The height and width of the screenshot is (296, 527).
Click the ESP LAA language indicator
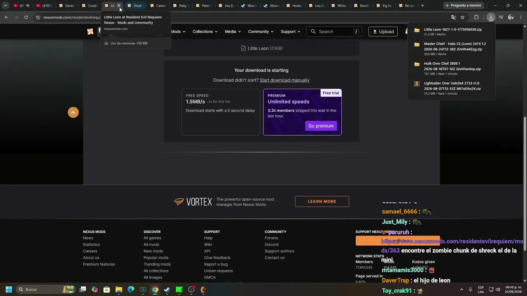coord(481,289)
